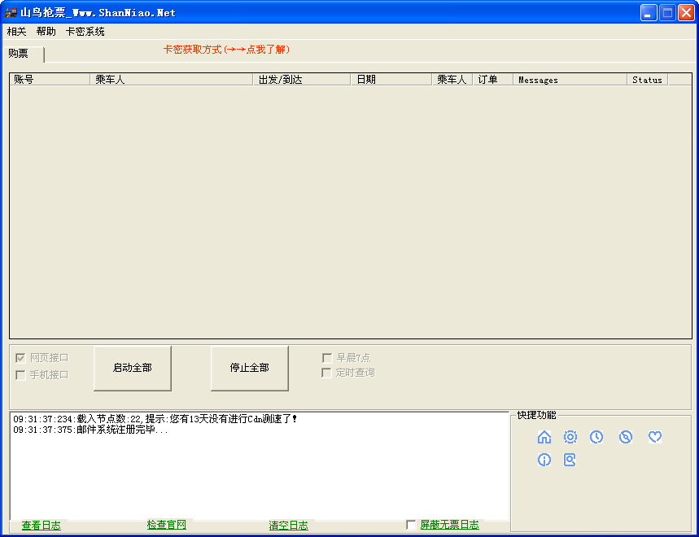Screen dimensions: 699x537
Task: Check the 屏蔽无票日志 checkbox
Action: [x=411, y=525]
